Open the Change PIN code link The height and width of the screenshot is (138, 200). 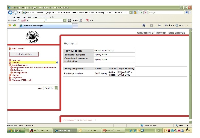[22, 80]
